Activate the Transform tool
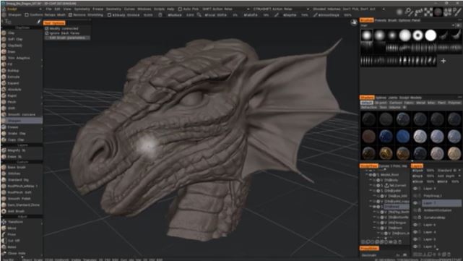Screen dimensions: 463x261 tap(15, 222)
